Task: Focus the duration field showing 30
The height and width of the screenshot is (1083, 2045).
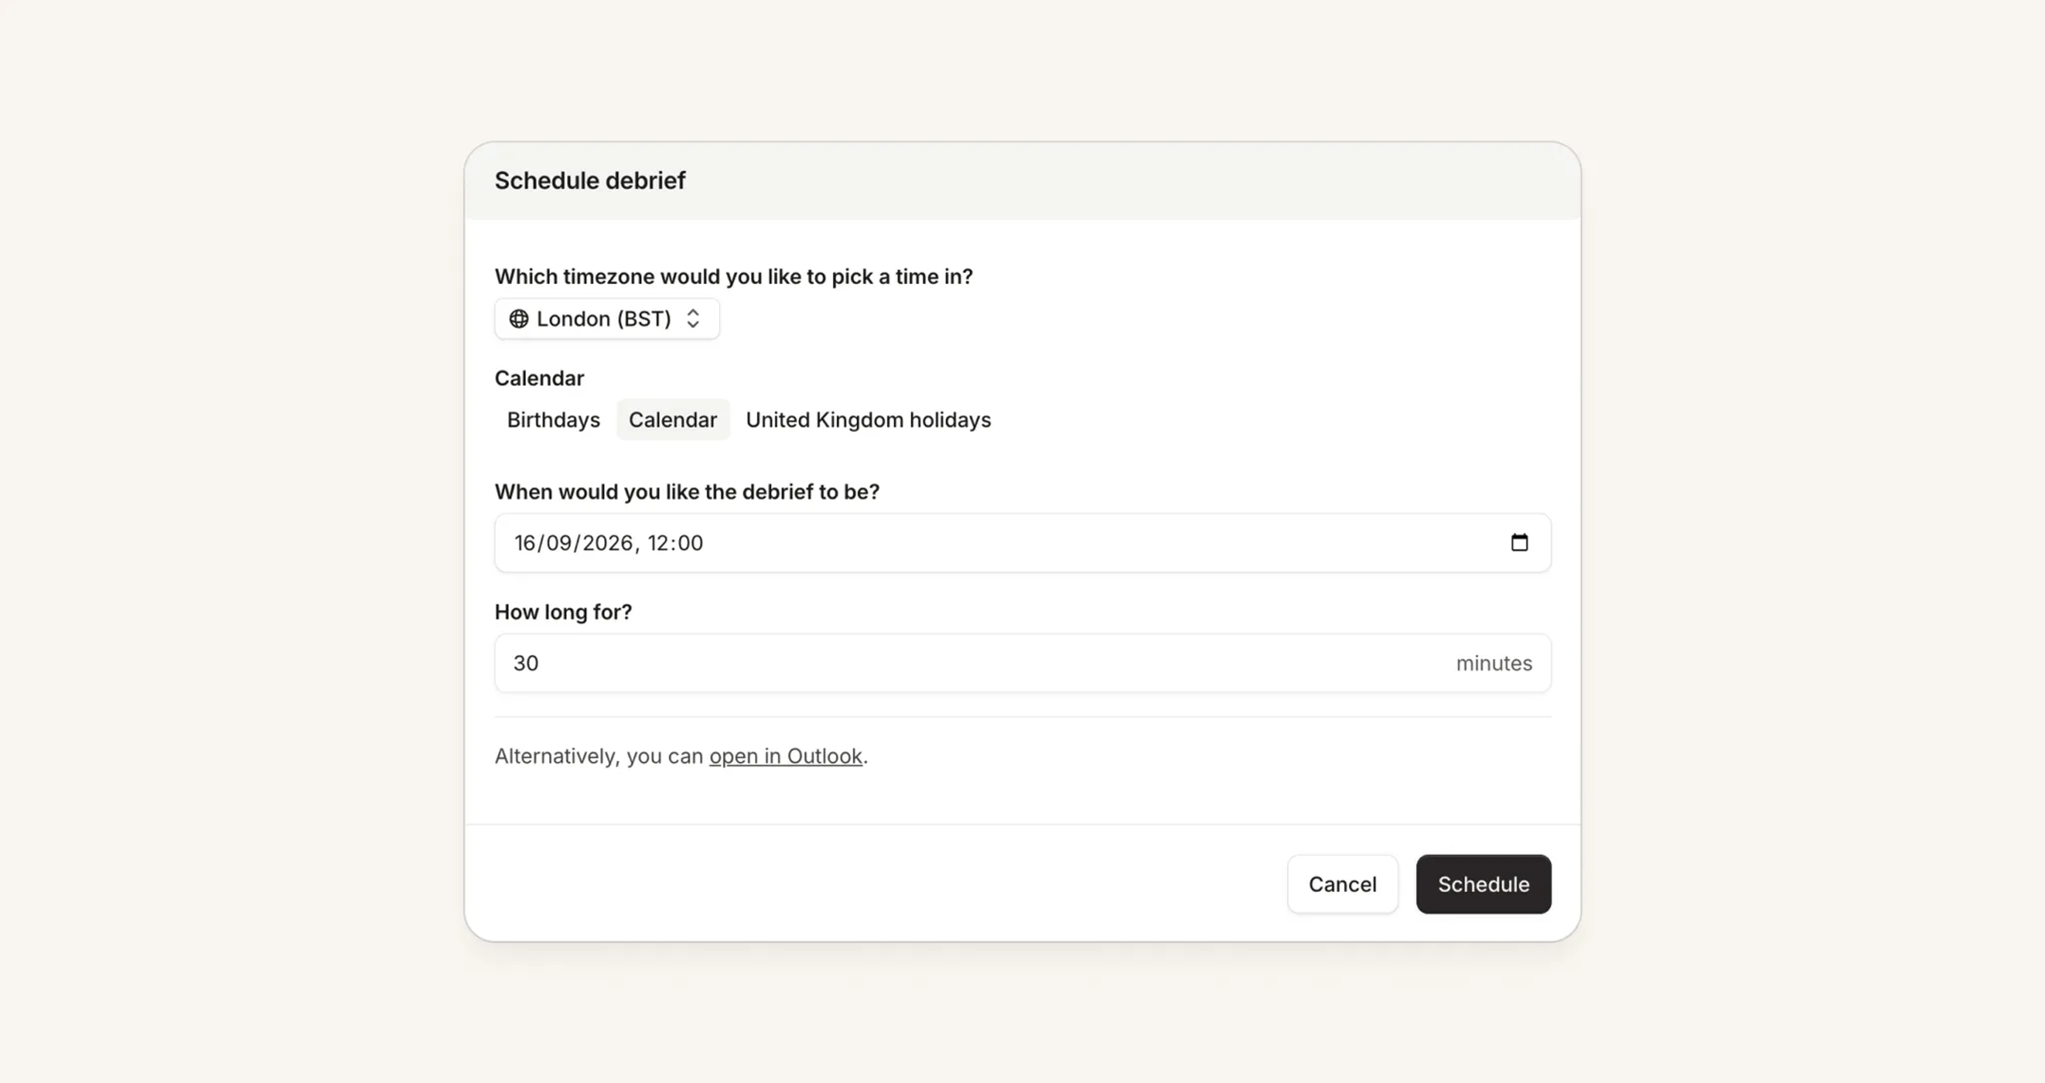Action: click(1023, 663)
